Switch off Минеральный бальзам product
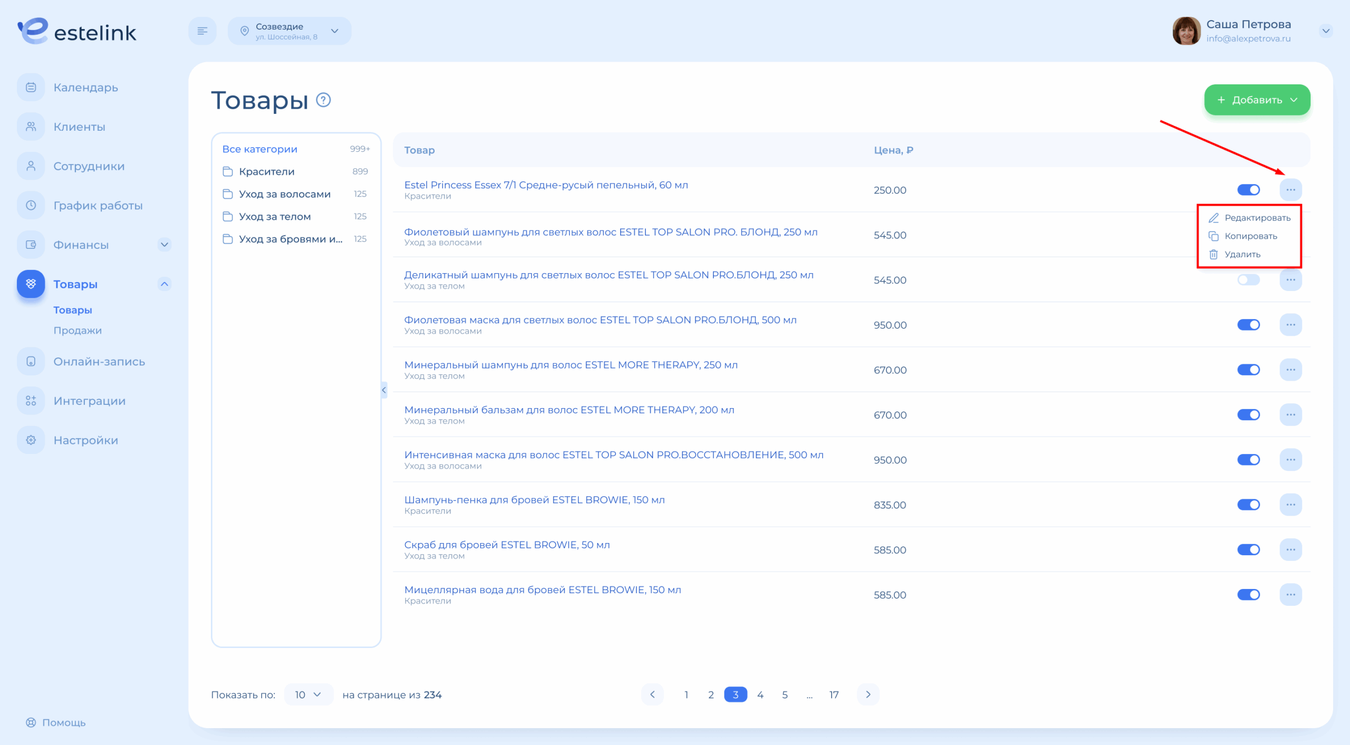Viewport: 1350px width, 745px height. [x=1248, y=414]
